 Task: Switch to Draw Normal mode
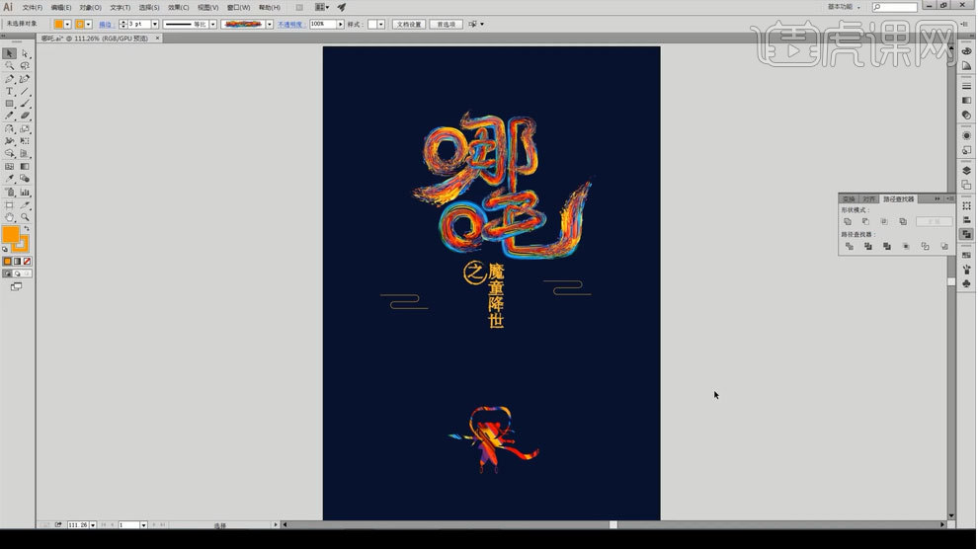pyautogui.click(x=8, y=274)
